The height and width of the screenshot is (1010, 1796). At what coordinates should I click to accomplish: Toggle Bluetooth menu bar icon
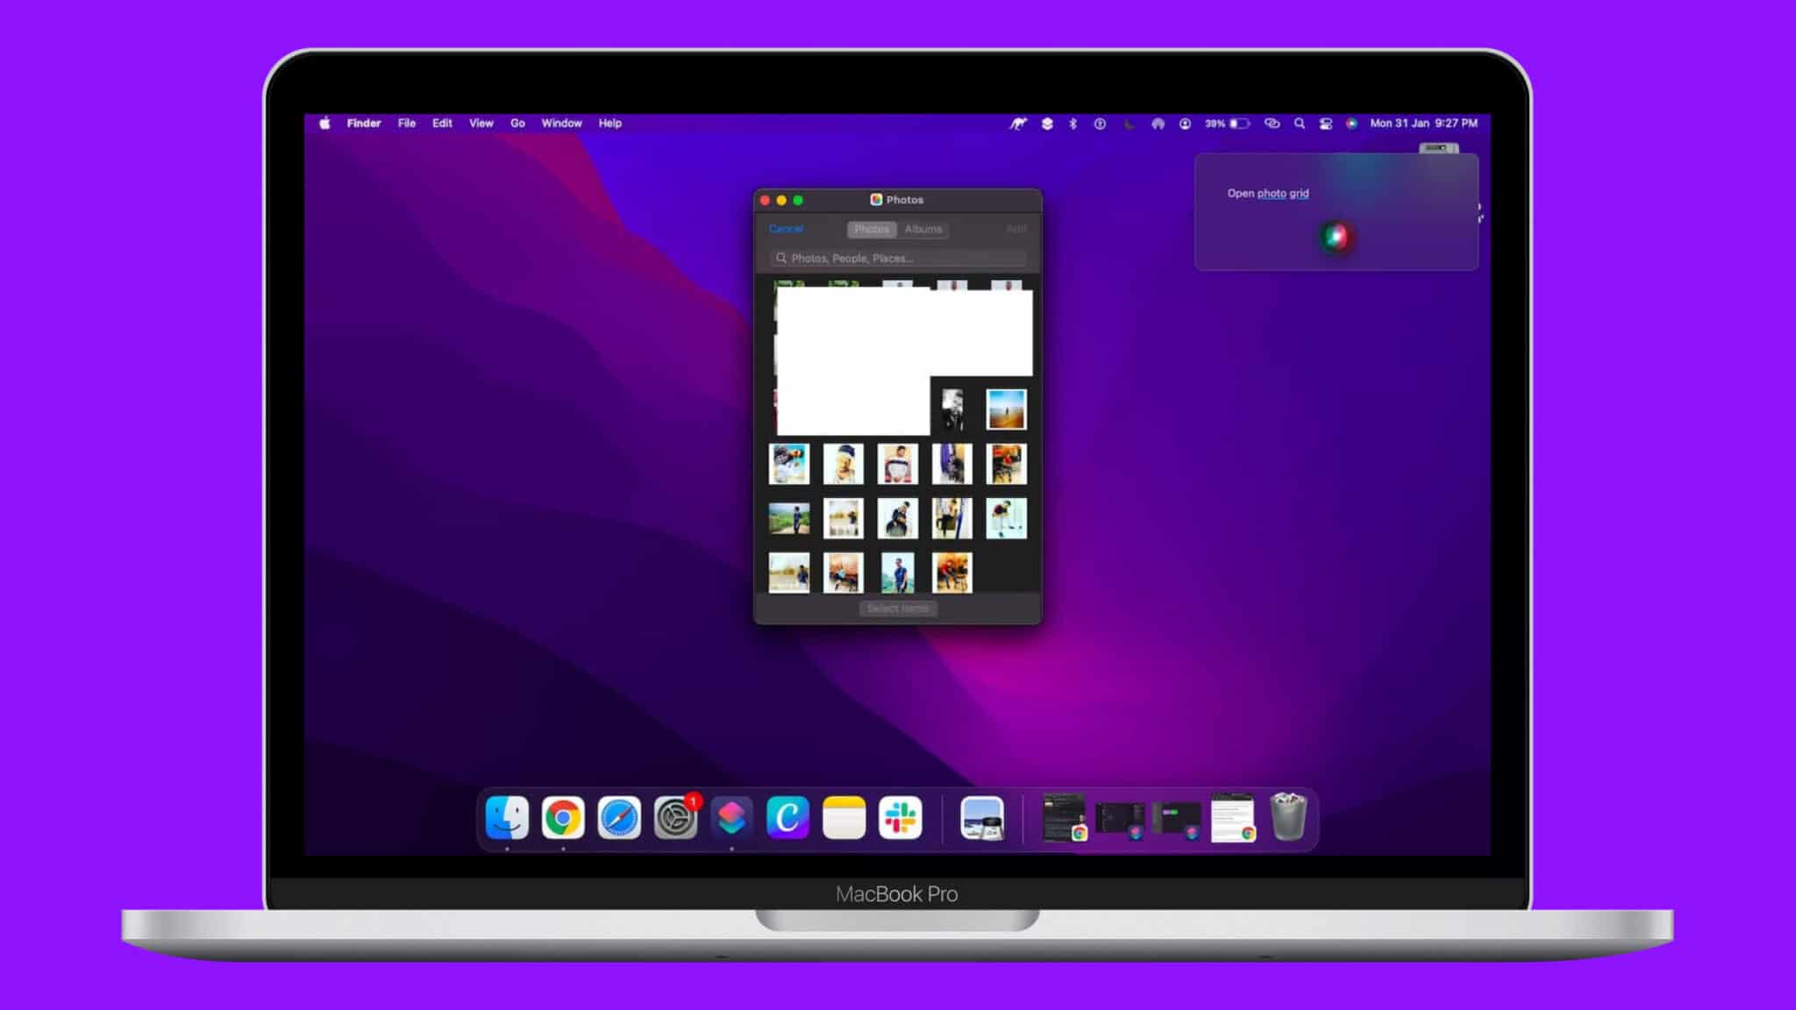coord(1073,124)
